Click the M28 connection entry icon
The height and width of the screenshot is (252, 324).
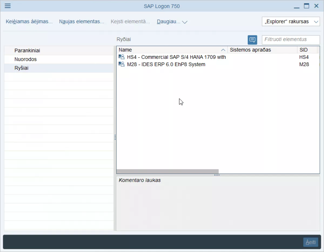[122, 64]
